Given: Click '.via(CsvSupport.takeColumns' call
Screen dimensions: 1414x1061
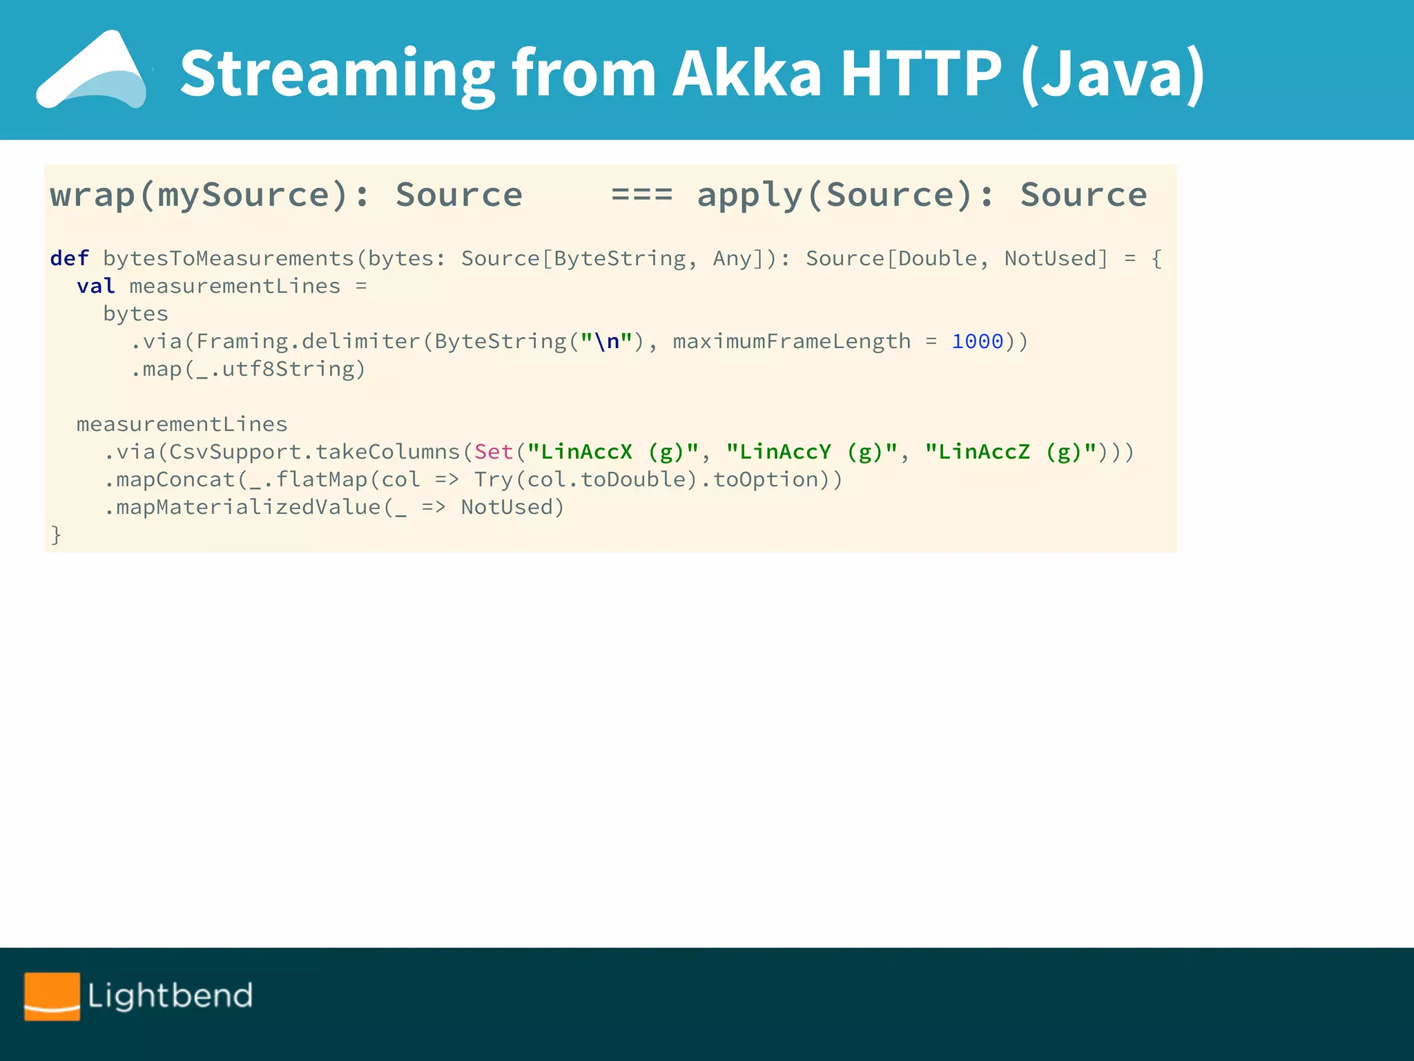Looking at the screenshot, I should point(282,452).
